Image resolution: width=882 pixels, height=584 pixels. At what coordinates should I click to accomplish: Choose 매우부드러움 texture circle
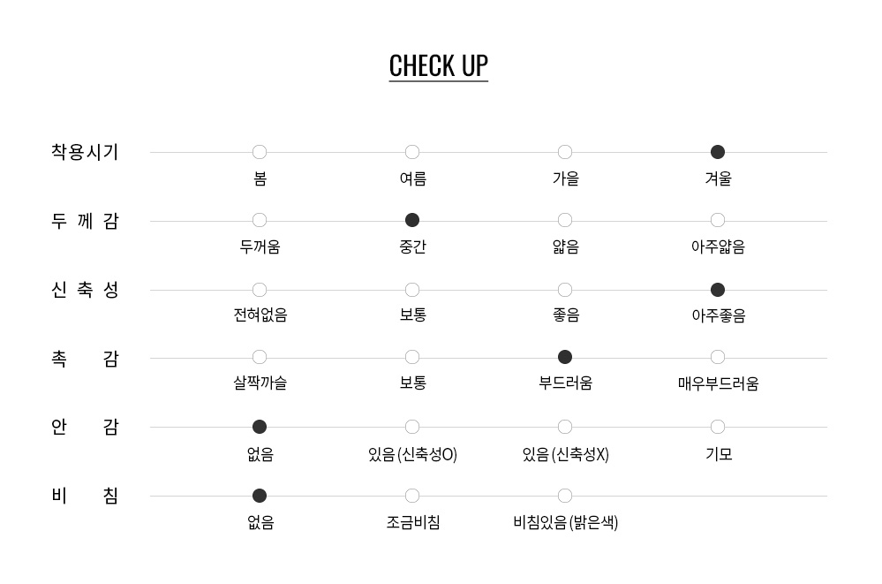(718, 357)
